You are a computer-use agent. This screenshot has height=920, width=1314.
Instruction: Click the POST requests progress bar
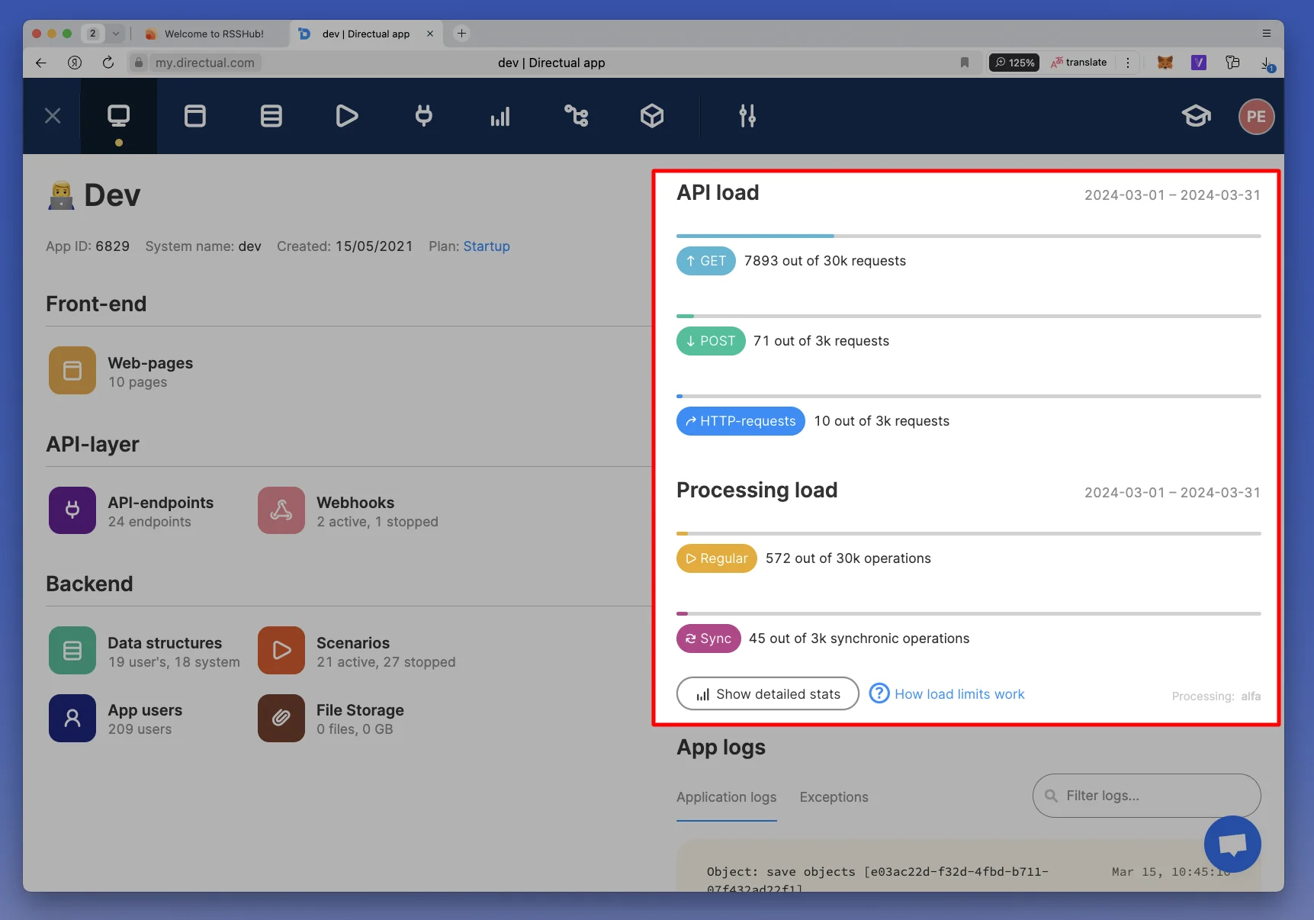point(969,317)
